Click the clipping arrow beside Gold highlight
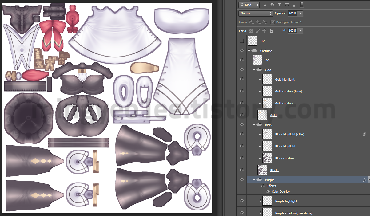This screenshot has width=370, height=216. coord(260,79)
